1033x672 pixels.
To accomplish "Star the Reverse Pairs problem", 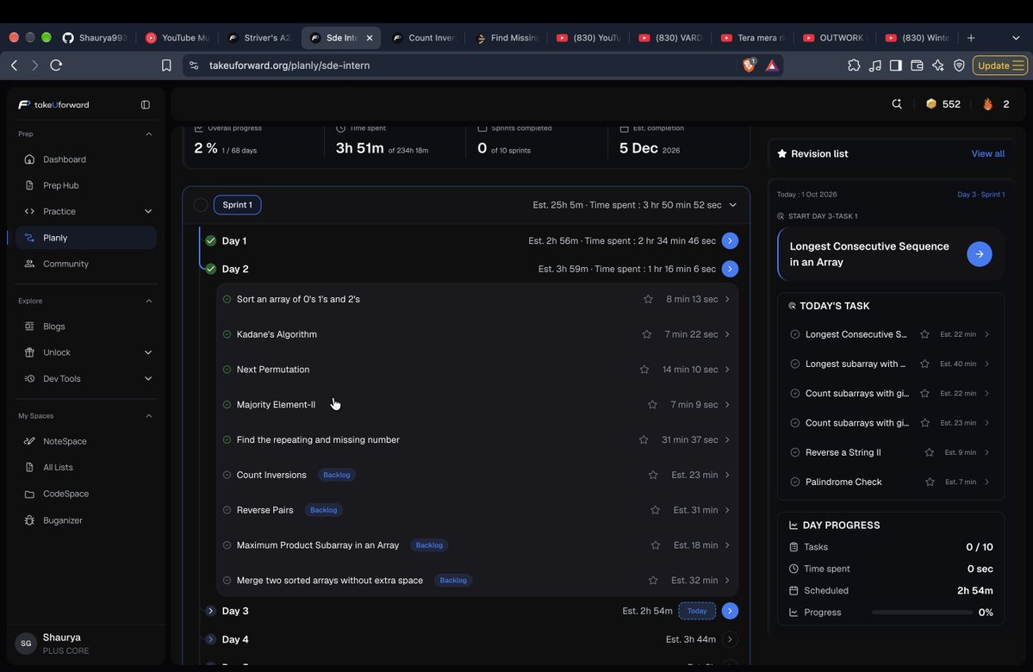I will (x=655, y=510).
